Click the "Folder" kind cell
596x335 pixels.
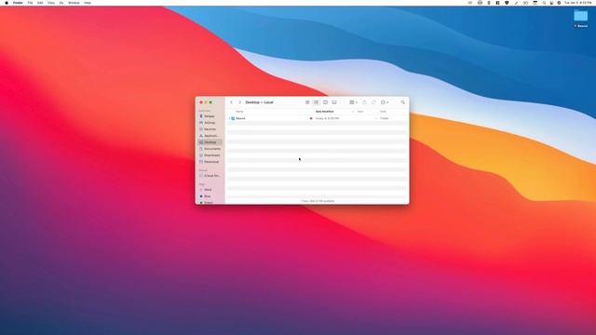pos(385,118)
